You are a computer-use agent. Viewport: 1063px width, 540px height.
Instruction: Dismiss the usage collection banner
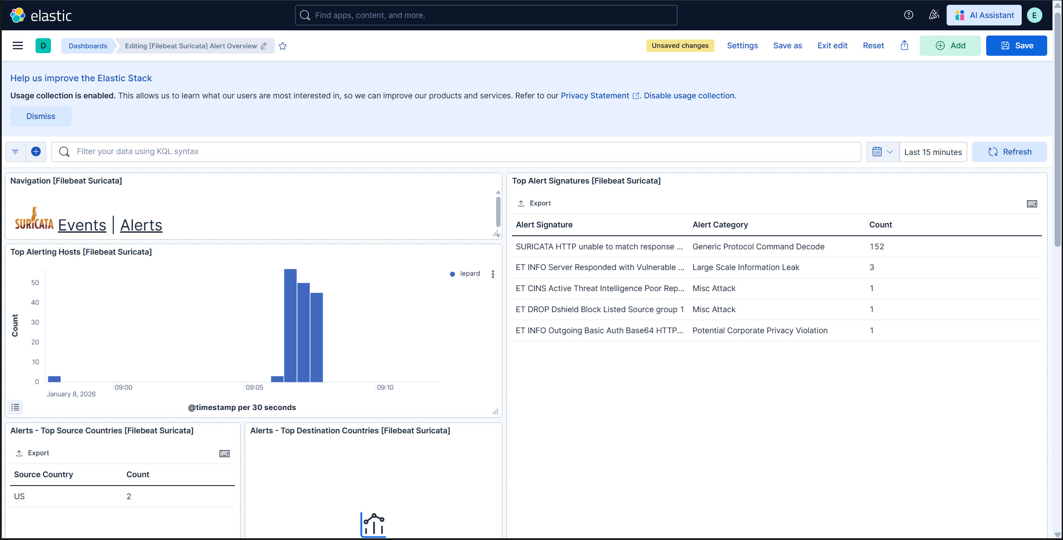coord(40,116)
